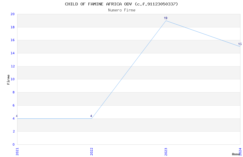Click the 2022 year label on x-axis
Screen dimensions: 243x157
tap(91, 151)
